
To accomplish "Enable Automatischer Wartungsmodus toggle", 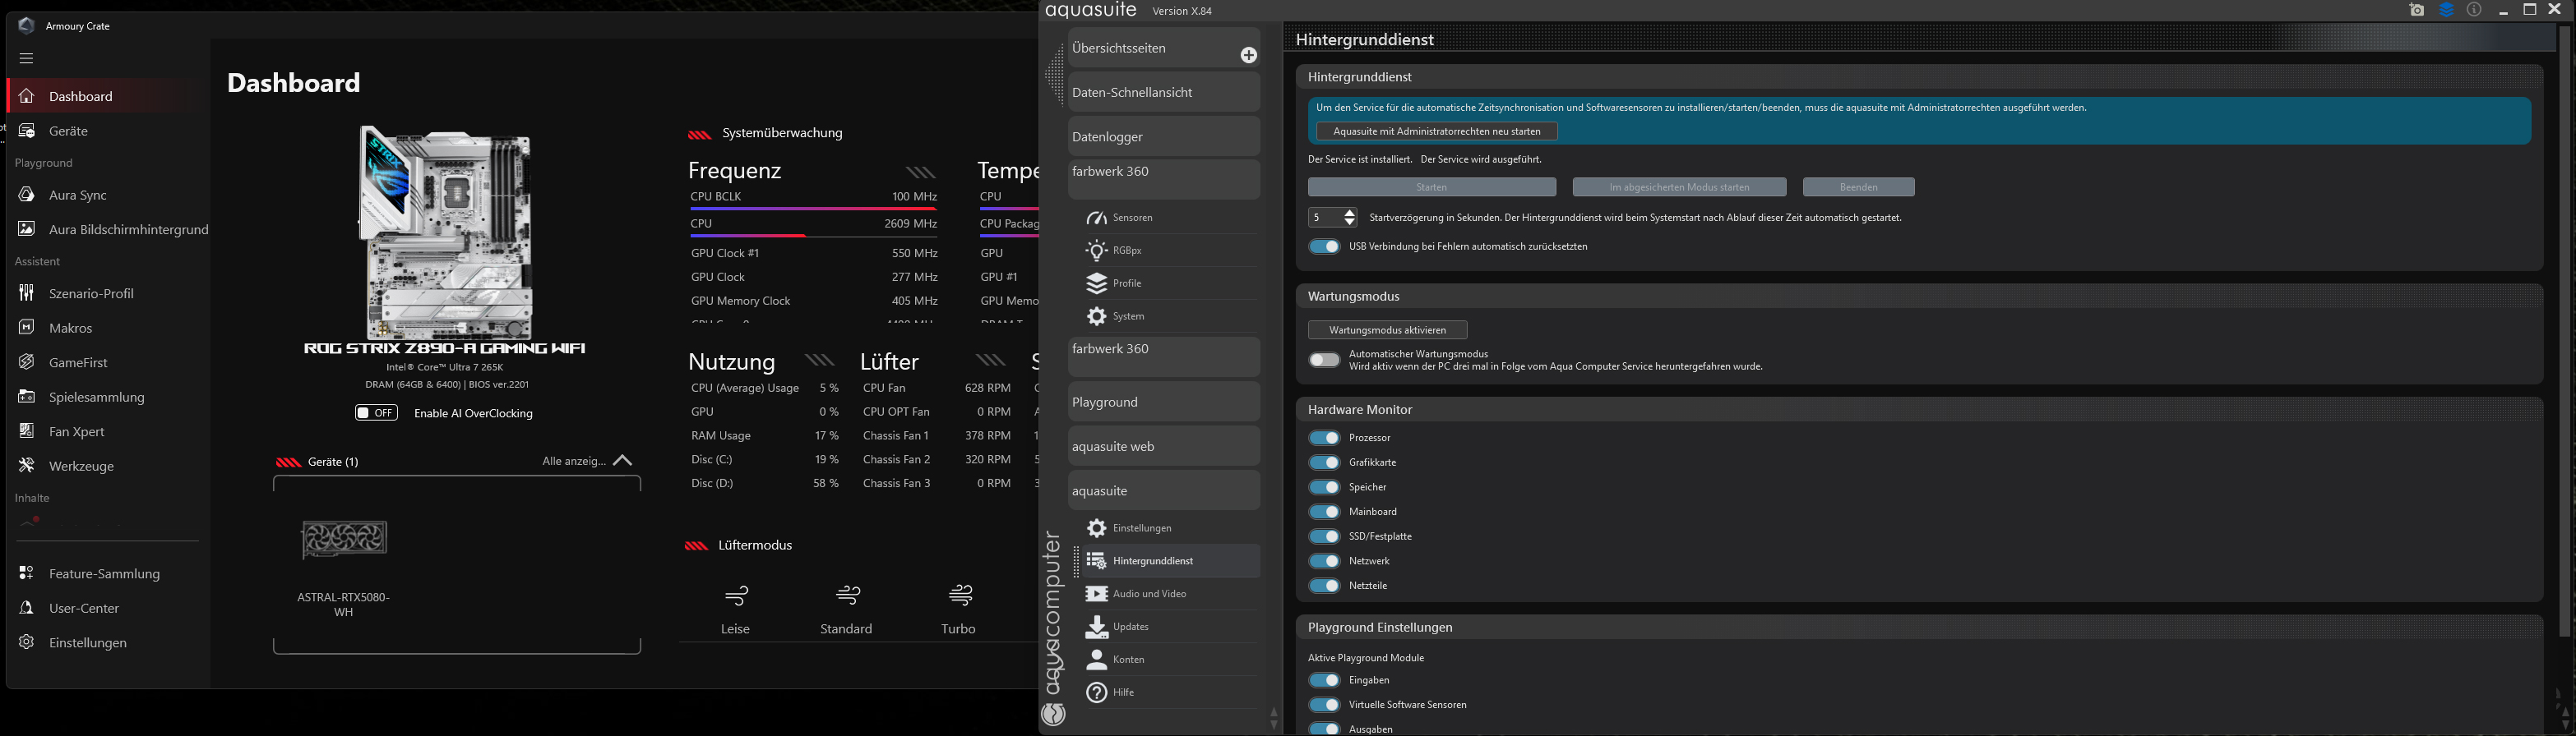I will click(1324, 361).
